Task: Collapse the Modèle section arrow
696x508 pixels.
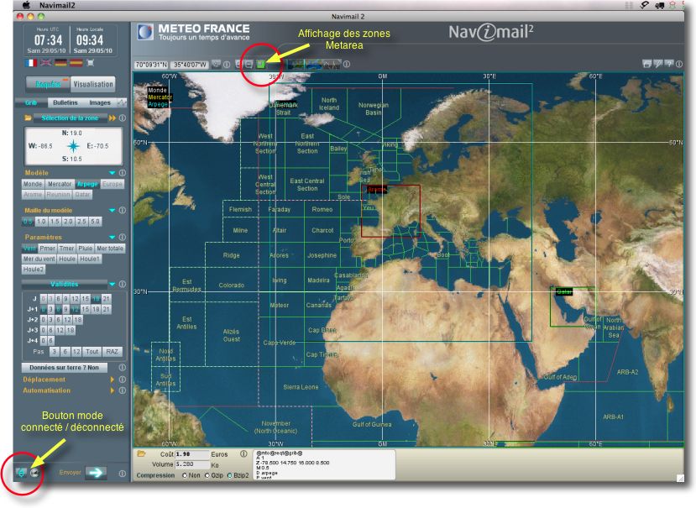Action: point(113,173)
